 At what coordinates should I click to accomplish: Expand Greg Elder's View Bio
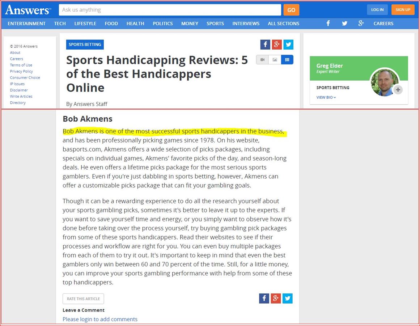click(326, 97)
